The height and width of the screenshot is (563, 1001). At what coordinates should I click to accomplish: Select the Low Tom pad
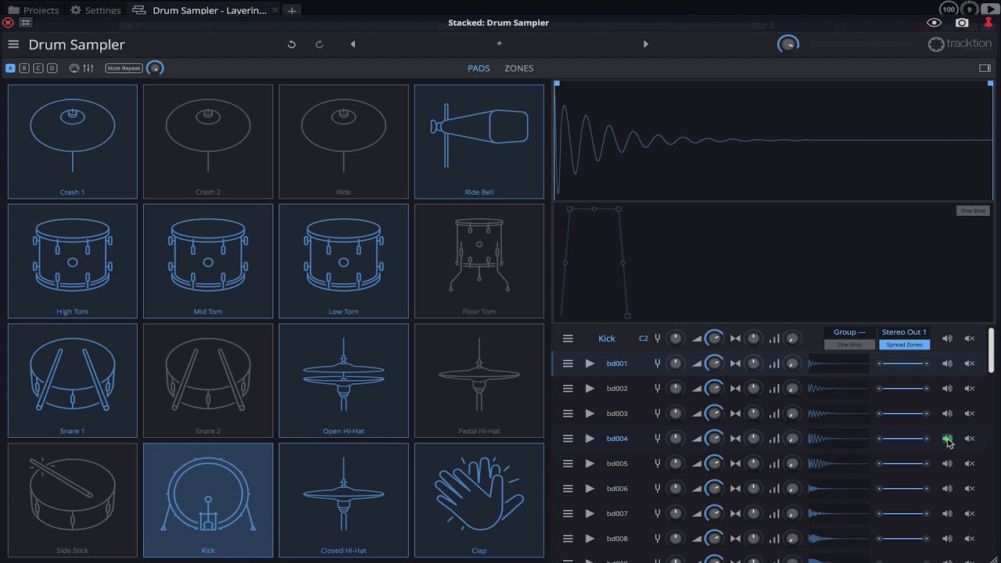[x=343, y=261]
